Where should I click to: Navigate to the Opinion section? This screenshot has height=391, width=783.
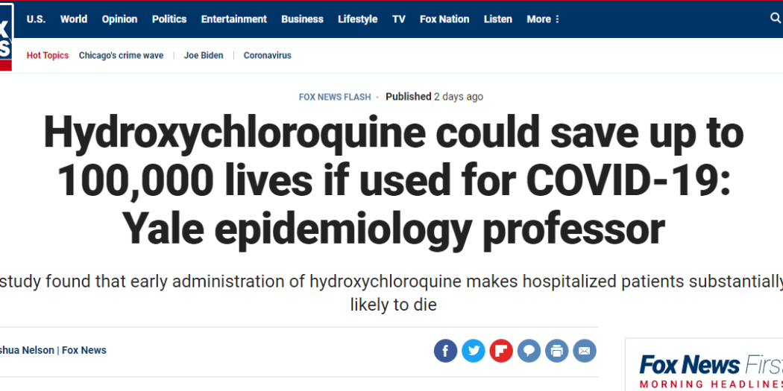[119, 19]
